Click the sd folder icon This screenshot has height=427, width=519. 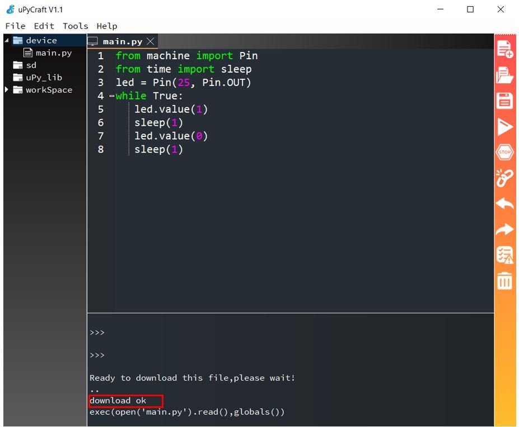point(17,65)
